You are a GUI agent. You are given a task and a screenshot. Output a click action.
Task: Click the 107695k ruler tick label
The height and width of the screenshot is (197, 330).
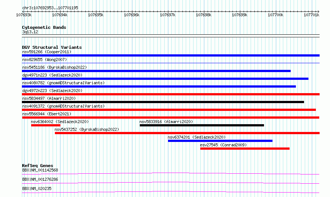[96, 15]
